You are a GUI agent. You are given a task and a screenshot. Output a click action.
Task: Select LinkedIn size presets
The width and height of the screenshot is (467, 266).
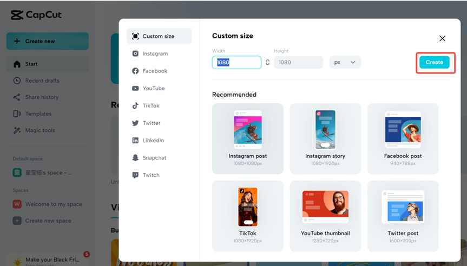click(159, 141)
